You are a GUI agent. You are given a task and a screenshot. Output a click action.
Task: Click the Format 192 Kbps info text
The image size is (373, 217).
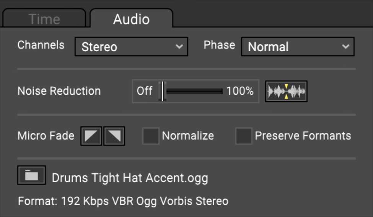pos(123,201)
